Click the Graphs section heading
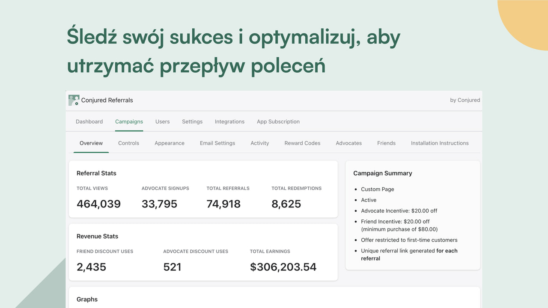 tap(87, 299)
